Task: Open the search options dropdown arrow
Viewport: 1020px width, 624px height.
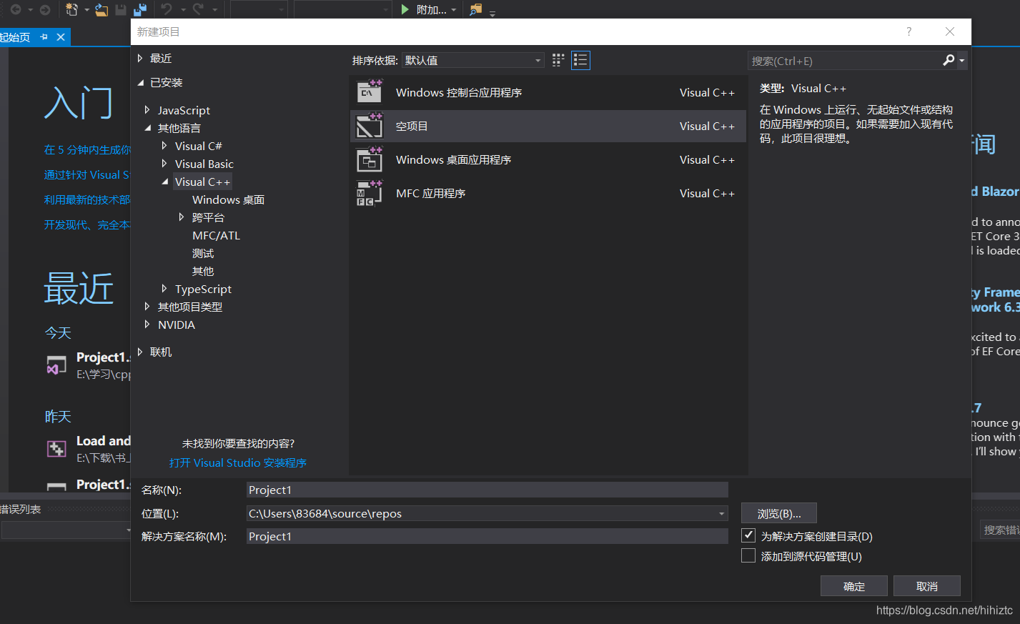Action: tap(962, 61)
